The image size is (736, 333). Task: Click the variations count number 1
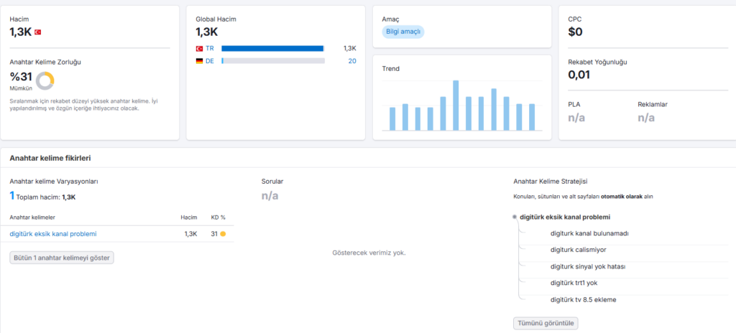tap(11, 196)
